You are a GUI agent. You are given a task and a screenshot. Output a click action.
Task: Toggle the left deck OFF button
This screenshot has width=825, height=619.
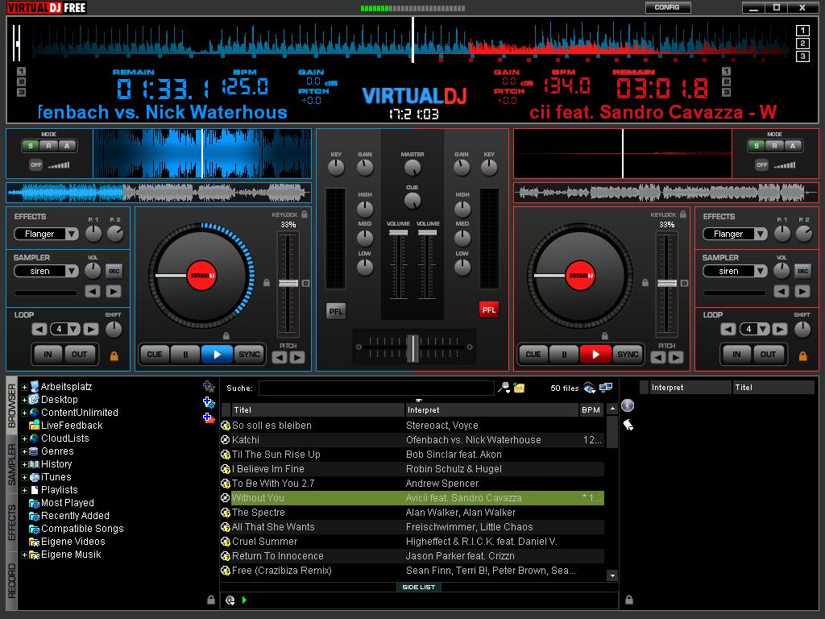pos(35,164)
